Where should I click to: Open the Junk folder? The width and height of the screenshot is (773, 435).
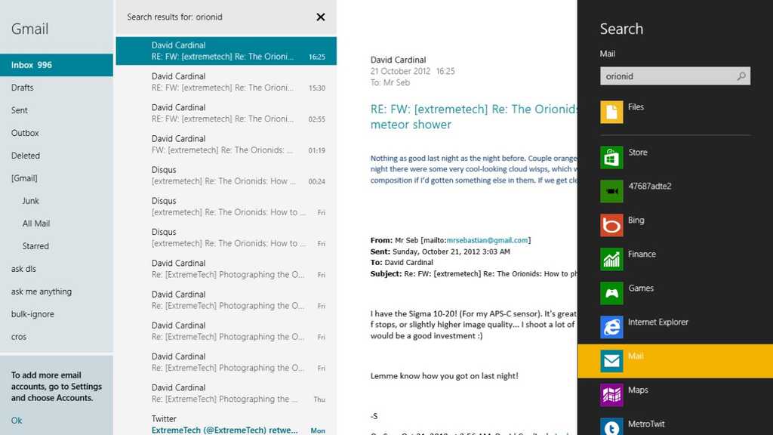pyautogui.click(x=30, y=200)
